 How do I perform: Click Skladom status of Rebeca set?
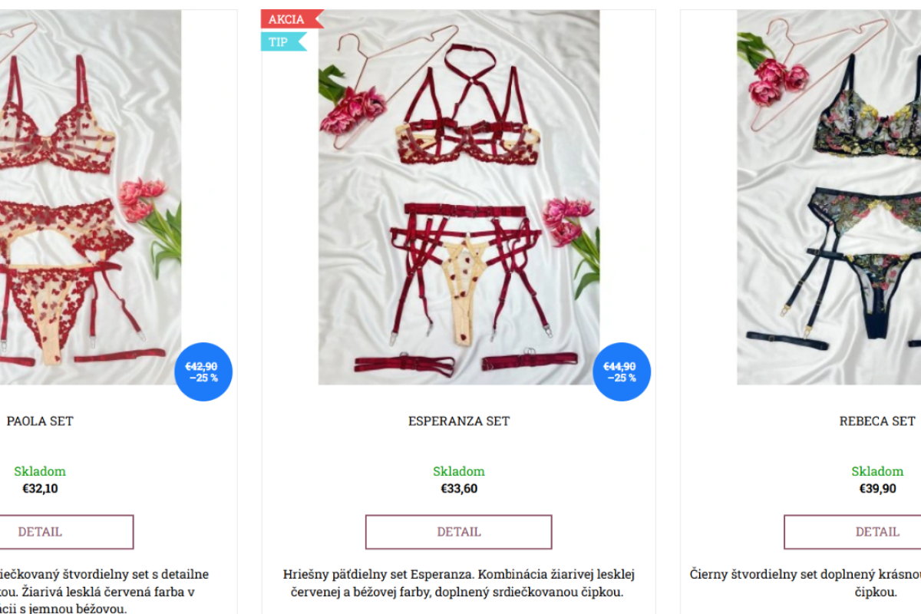[x=877, y=471]
